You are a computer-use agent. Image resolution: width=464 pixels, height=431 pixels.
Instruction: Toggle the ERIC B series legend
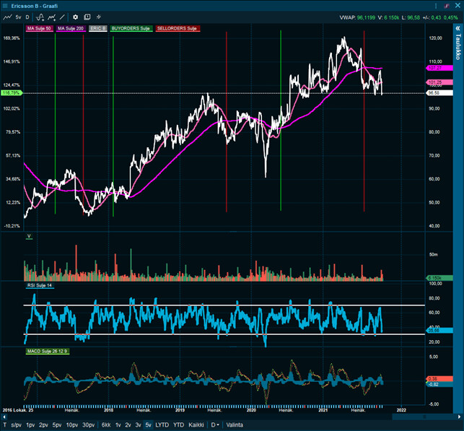(98, 28)
